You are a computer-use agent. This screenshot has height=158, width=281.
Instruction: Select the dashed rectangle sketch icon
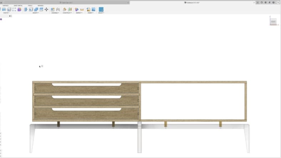[x=14, y=10]
